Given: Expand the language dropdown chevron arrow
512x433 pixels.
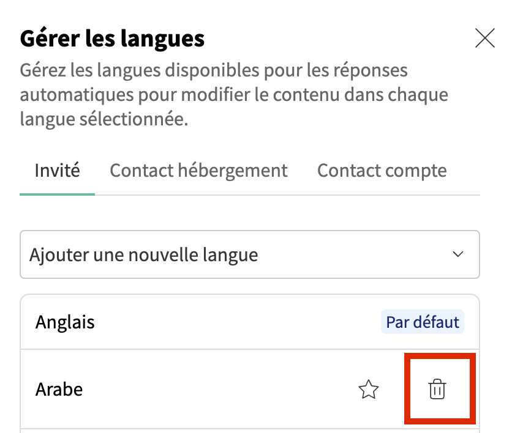Looking at the screenshot, I should [x=457, y=254].
